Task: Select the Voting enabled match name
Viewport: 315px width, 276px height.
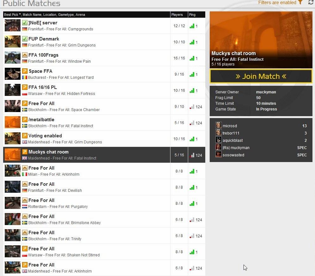Action: [45, 136]
